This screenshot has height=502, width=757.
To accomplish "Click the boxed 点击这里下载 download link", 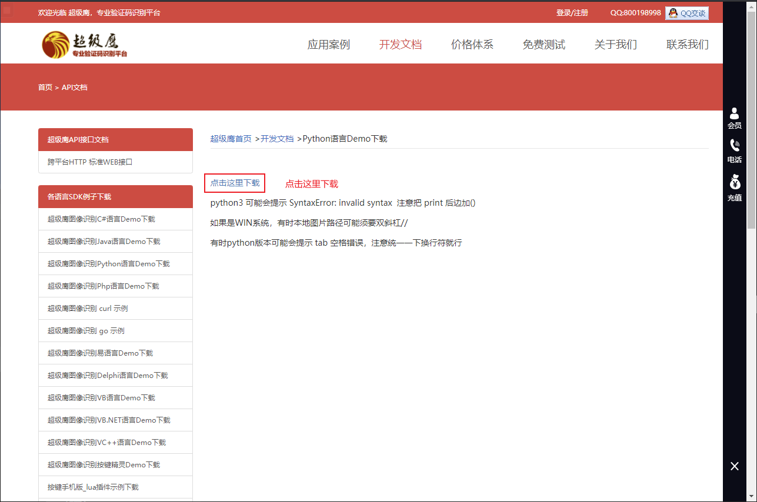I will pyautogui.click(x=235, y=183).
